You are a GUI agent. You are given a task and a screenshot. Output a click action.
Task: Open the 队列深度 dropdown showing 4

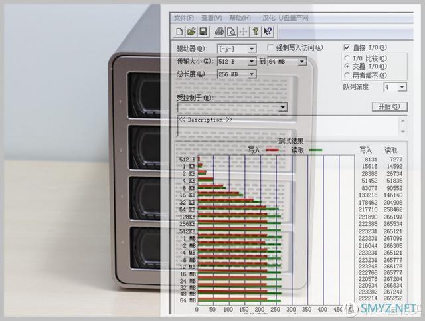(395, 87)
